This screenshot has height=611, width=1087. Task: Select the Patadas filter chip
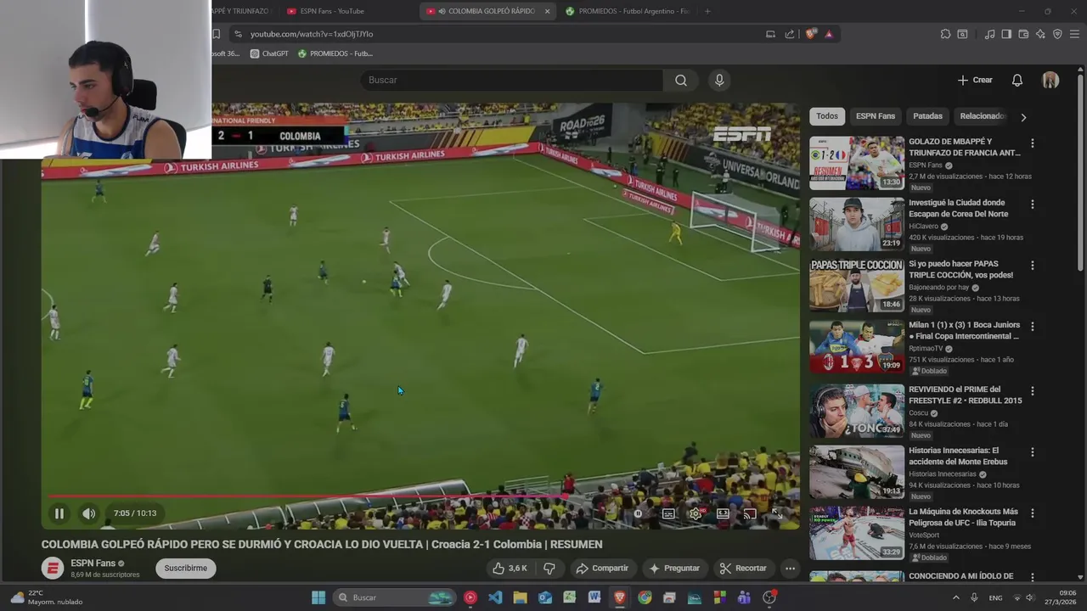(927, 116)
